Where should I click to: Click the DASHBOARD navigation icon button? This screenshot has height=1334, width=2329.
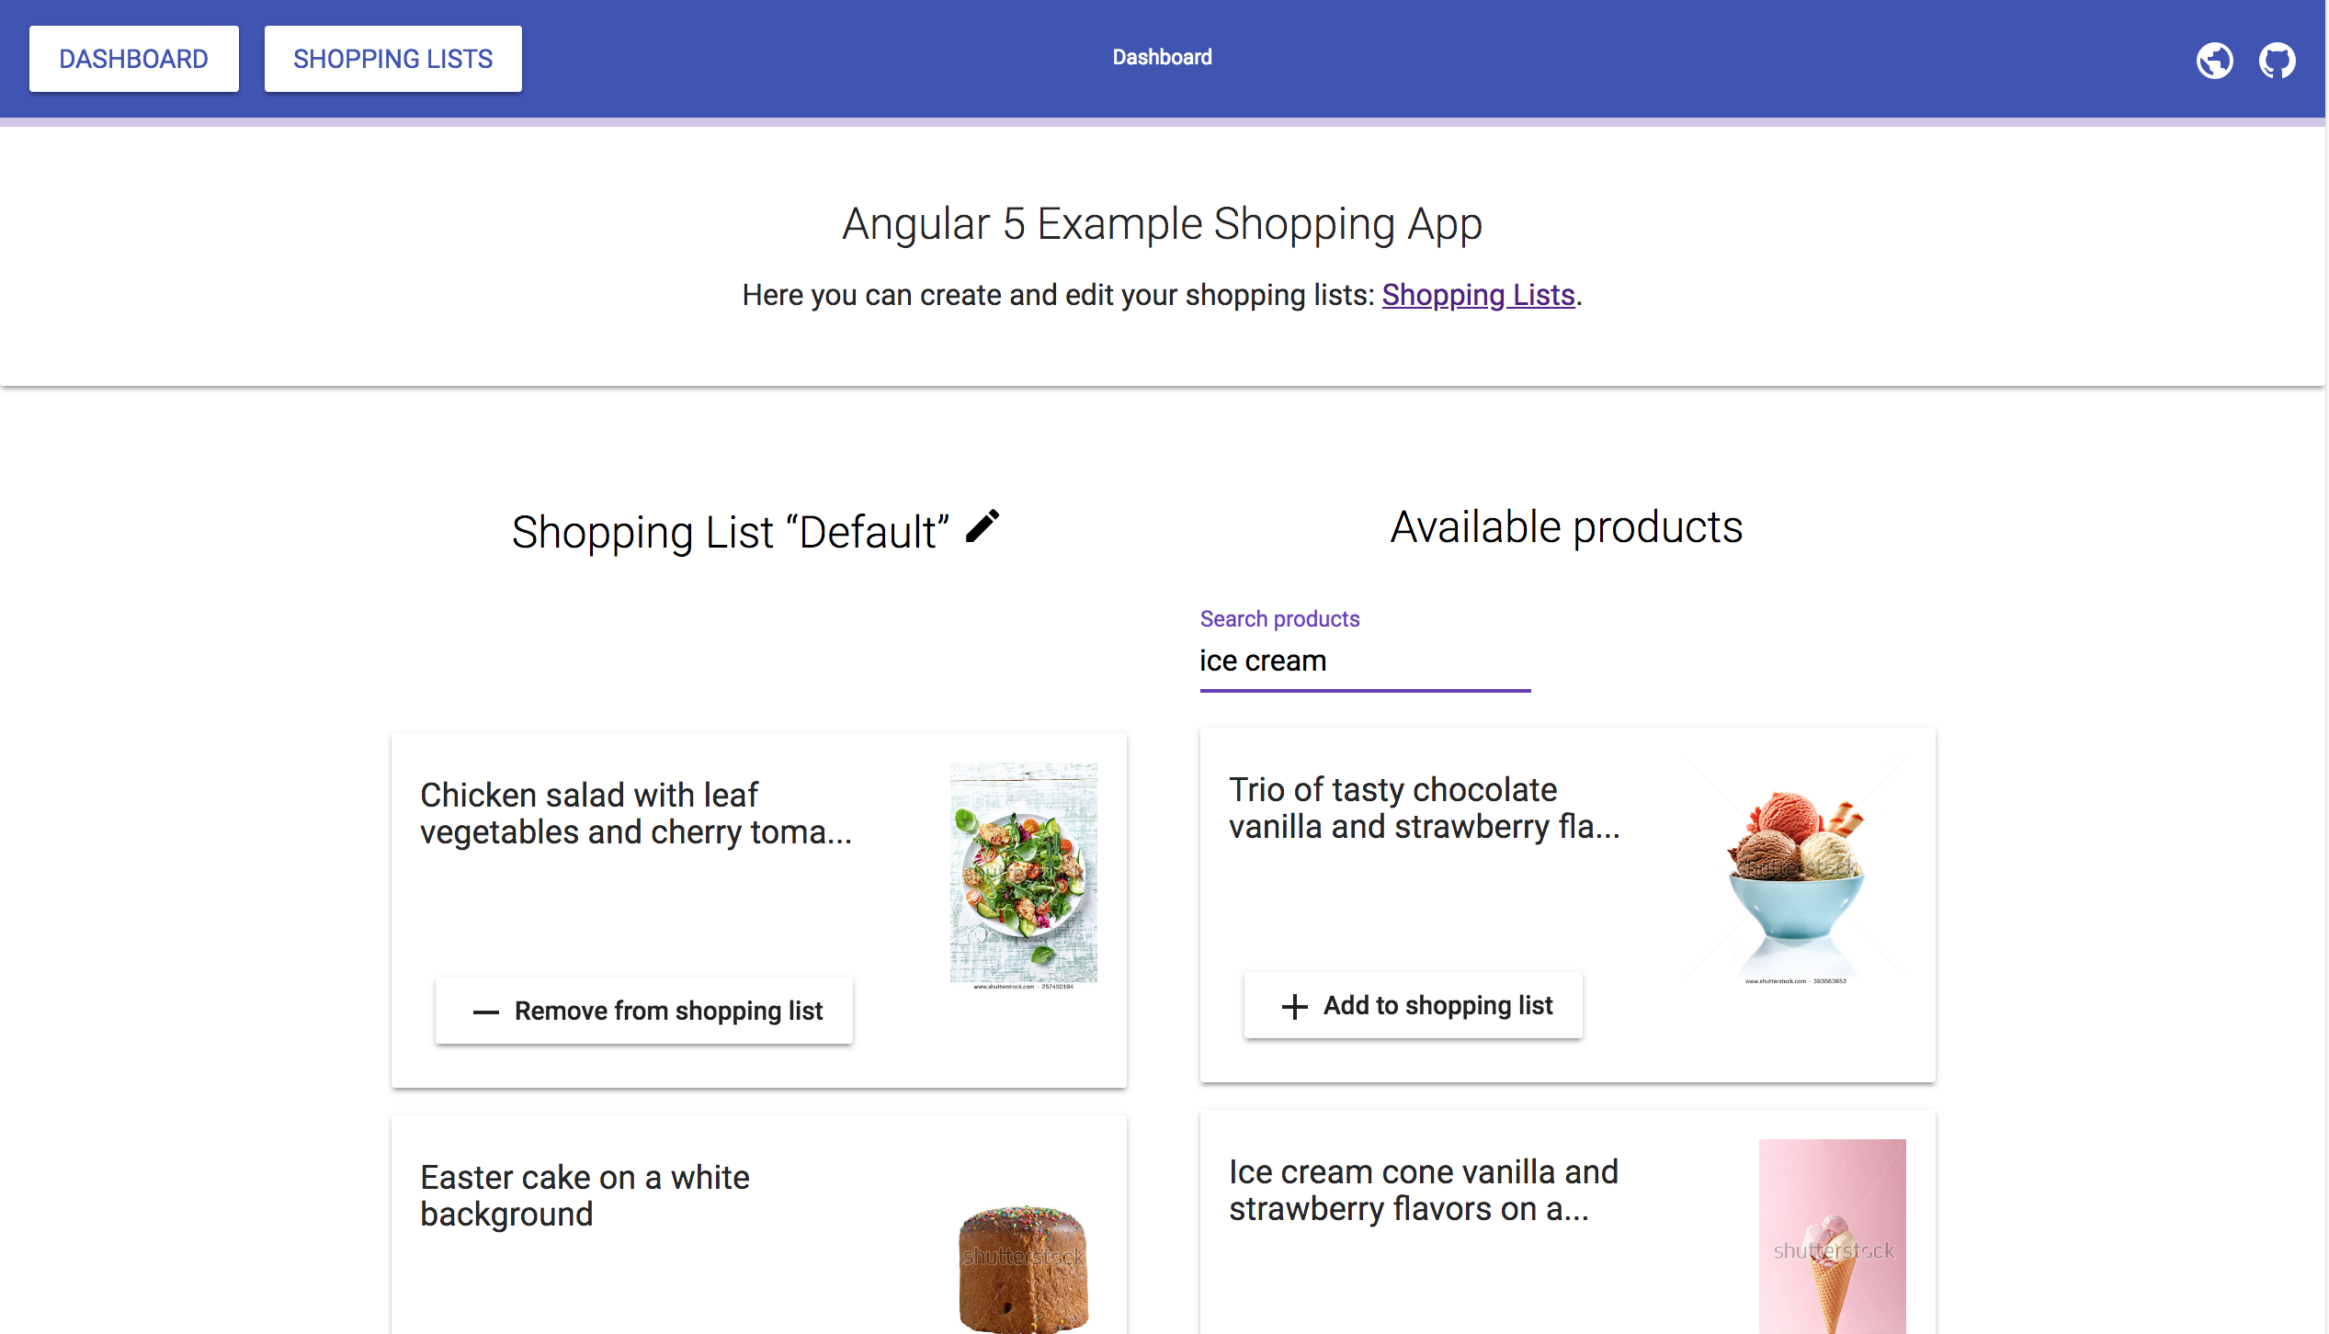point(134,59)
